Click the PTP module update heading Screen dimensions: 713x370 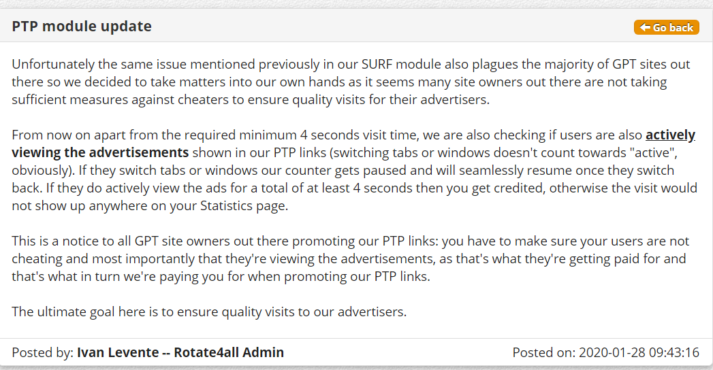tap(82, 27)
